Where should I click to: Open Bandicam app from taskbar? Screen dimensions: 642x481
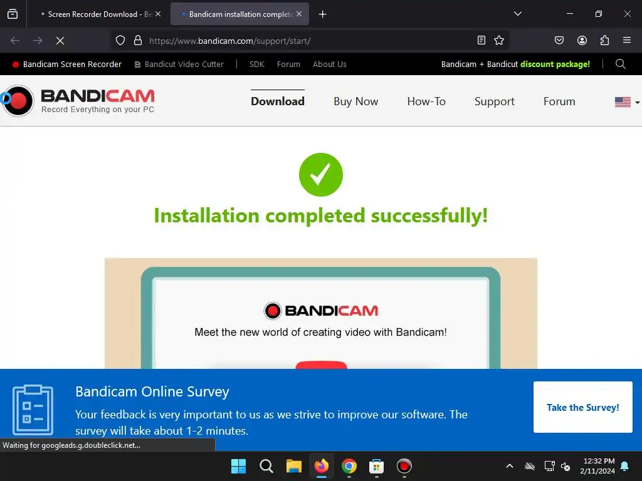tap(404, 466)
